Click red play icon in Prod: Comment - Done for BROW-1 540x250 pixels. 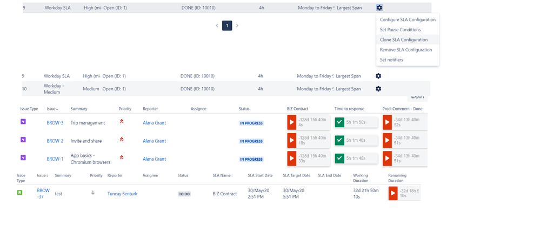pos(387,158)
